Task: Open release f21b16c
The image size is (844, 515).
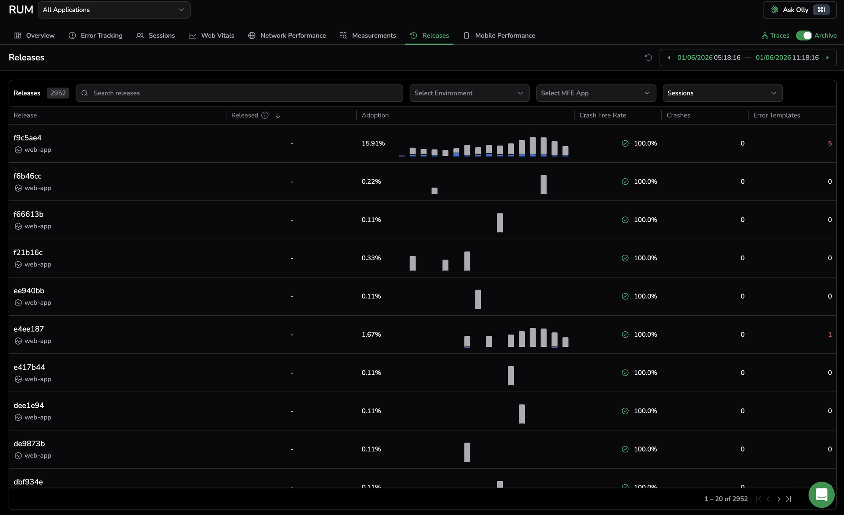Action: pyautogui.click(x=28, y=253)
